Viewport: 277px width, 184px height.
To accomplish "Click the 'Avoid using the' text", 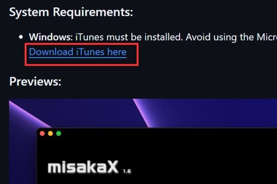I will (220, 37).
